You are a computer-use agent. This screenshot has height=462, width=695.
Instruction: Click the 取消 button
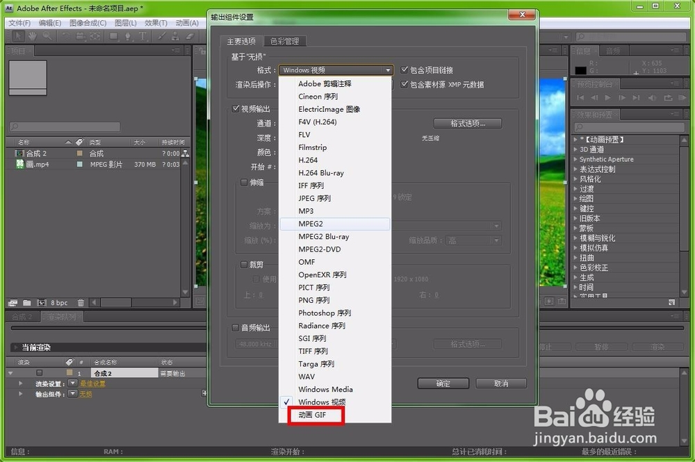pyautogui.click(x=501, y=383)
